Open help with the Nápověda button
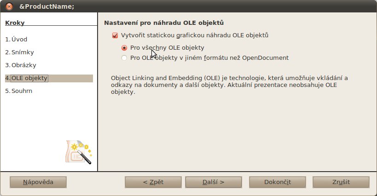Viewport: 377px width, 196px height. tap(38, 182)
